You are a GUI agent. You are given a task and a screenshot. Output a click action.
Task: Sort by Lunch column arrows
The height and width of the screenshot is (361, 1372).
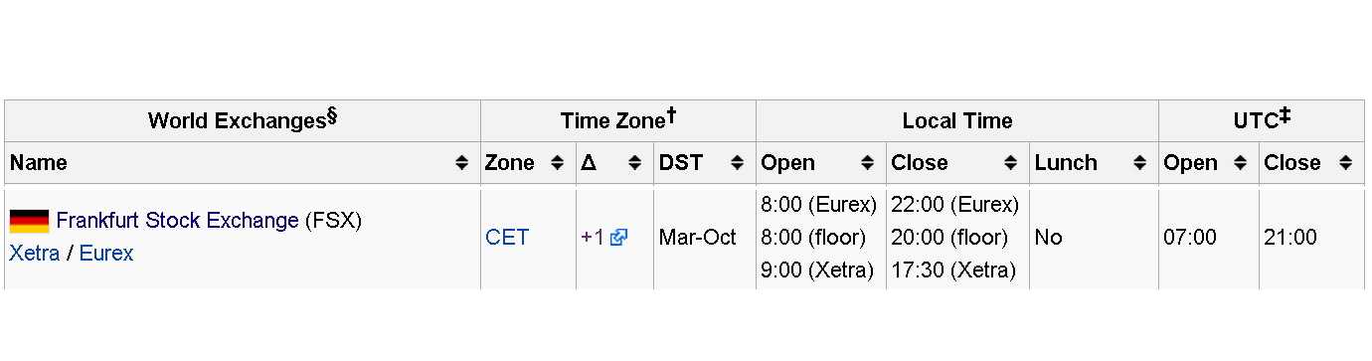(1139, 163)
